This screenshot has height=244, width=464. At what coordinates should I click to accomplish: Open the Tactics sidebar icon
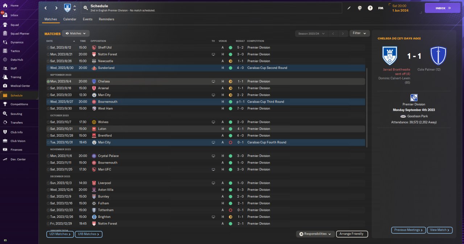pyautogui.click(x=5, y=51)
